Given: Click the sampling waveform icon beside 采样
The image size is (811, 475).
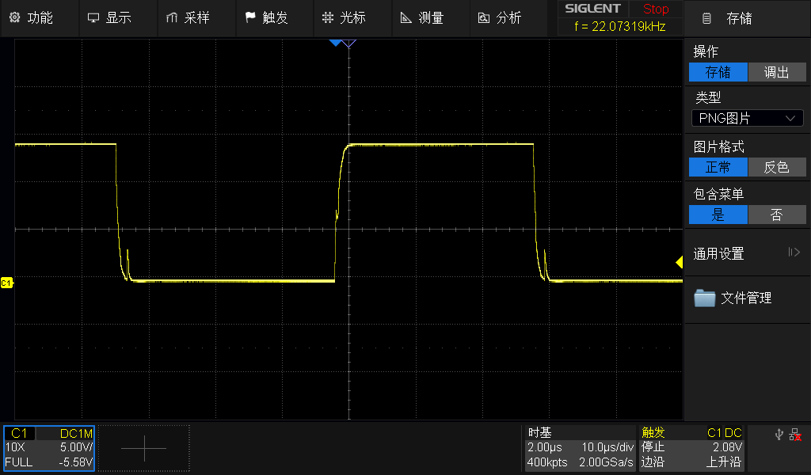Looking at the screenshot, I should 172,18.
